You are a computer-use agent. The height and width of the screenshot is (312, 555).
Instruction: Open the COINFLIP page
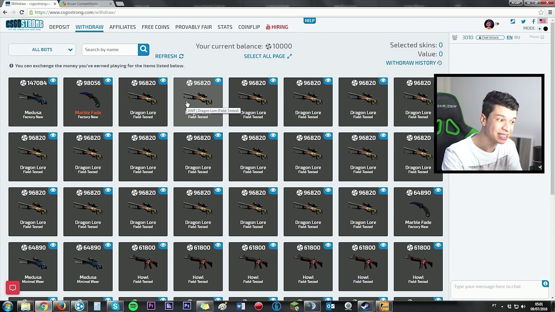[x=249, y=27]
